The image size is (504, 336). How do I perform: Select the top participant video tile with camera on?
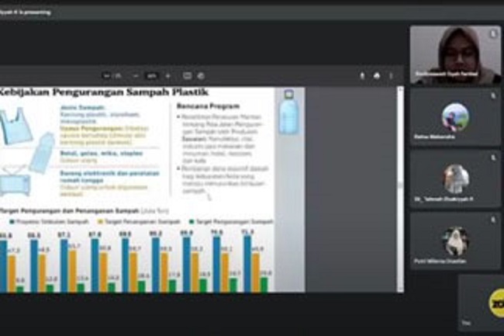tap(455, 54)
